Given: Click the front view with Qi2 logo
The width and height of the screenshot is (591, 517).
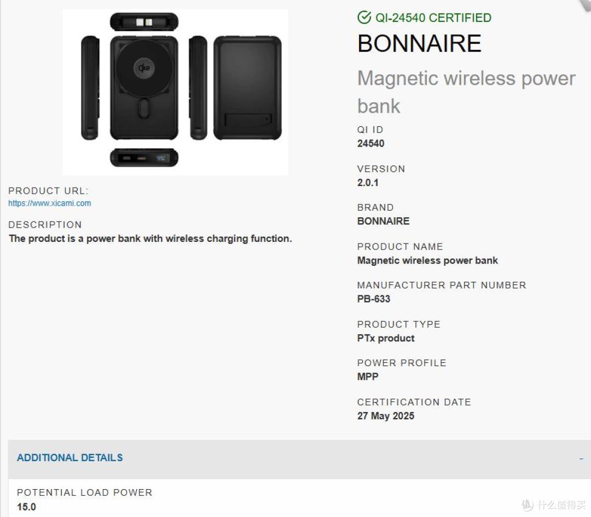Looking at the screenshot, I should 144,88.
